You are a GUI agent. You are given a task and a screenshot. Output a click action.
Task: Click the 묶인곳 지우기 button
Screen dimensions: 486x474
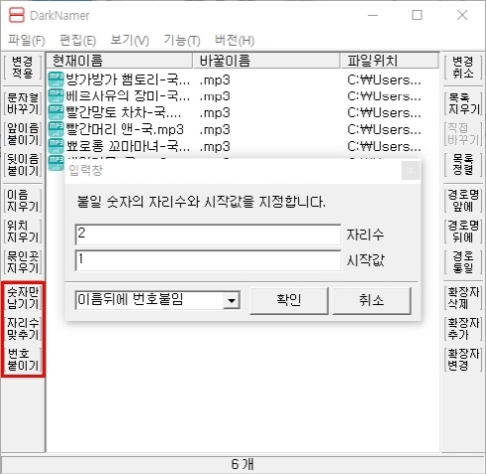tap(23, 262)
